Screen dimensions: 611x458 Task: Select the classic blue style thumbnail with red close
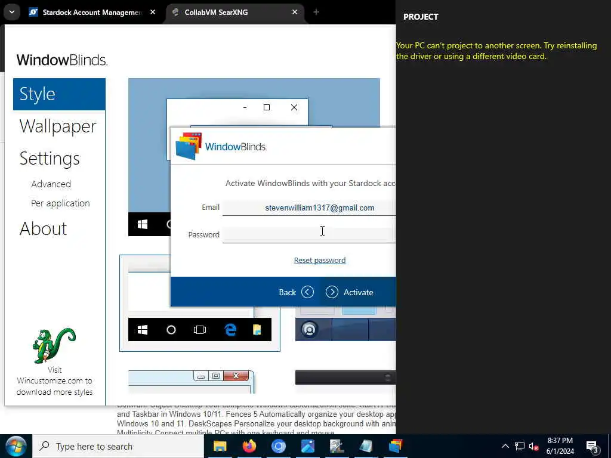(192, 382)
